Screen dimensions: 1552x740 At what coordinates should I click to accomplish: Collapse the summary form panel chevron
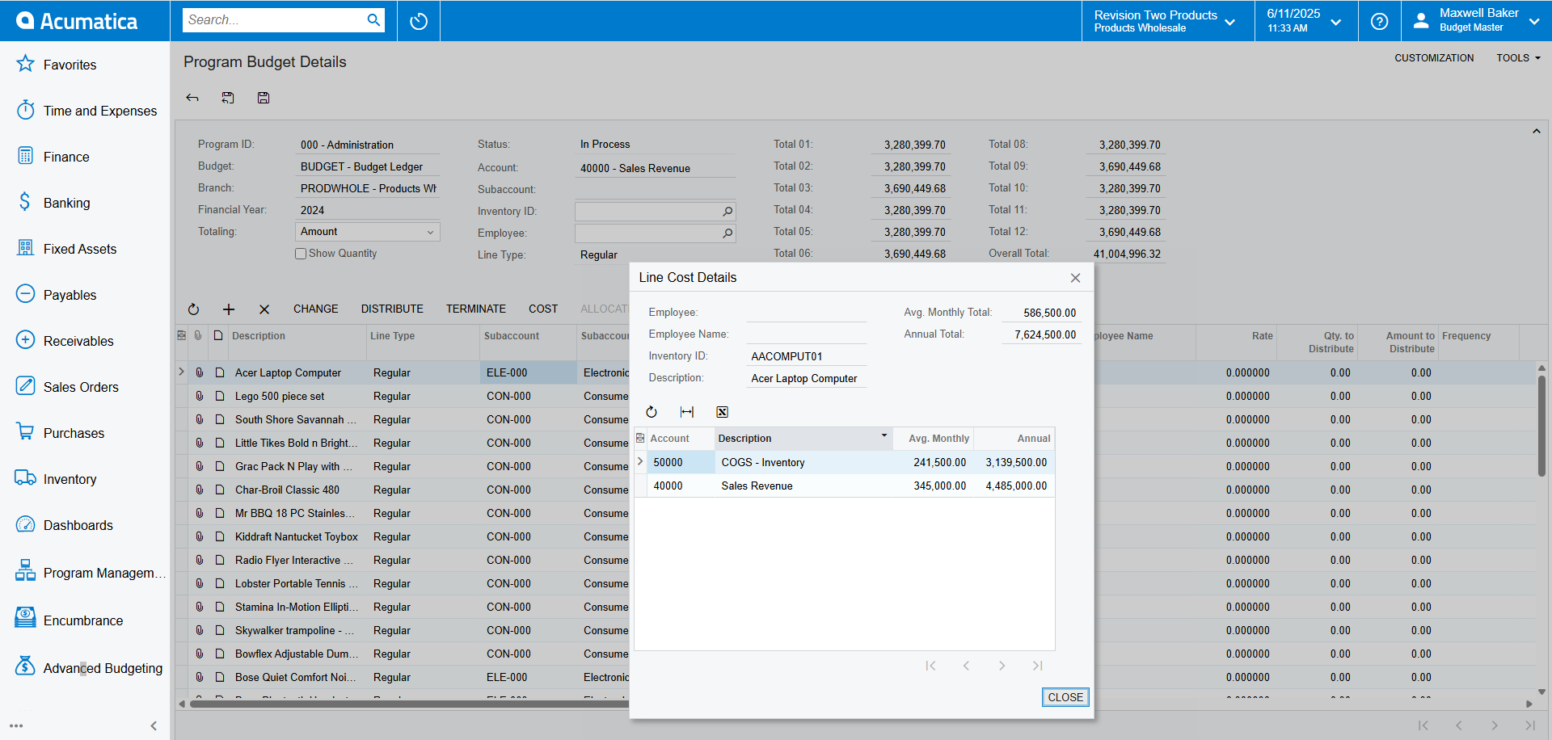1536,132
